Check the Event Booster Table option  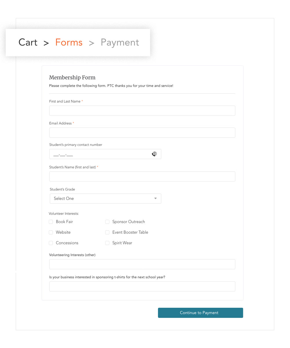coord(107,232)
